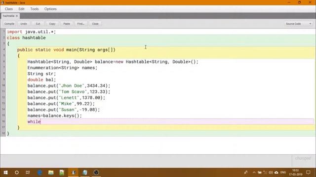Click the Close button in the toolbar

[95, 24]
